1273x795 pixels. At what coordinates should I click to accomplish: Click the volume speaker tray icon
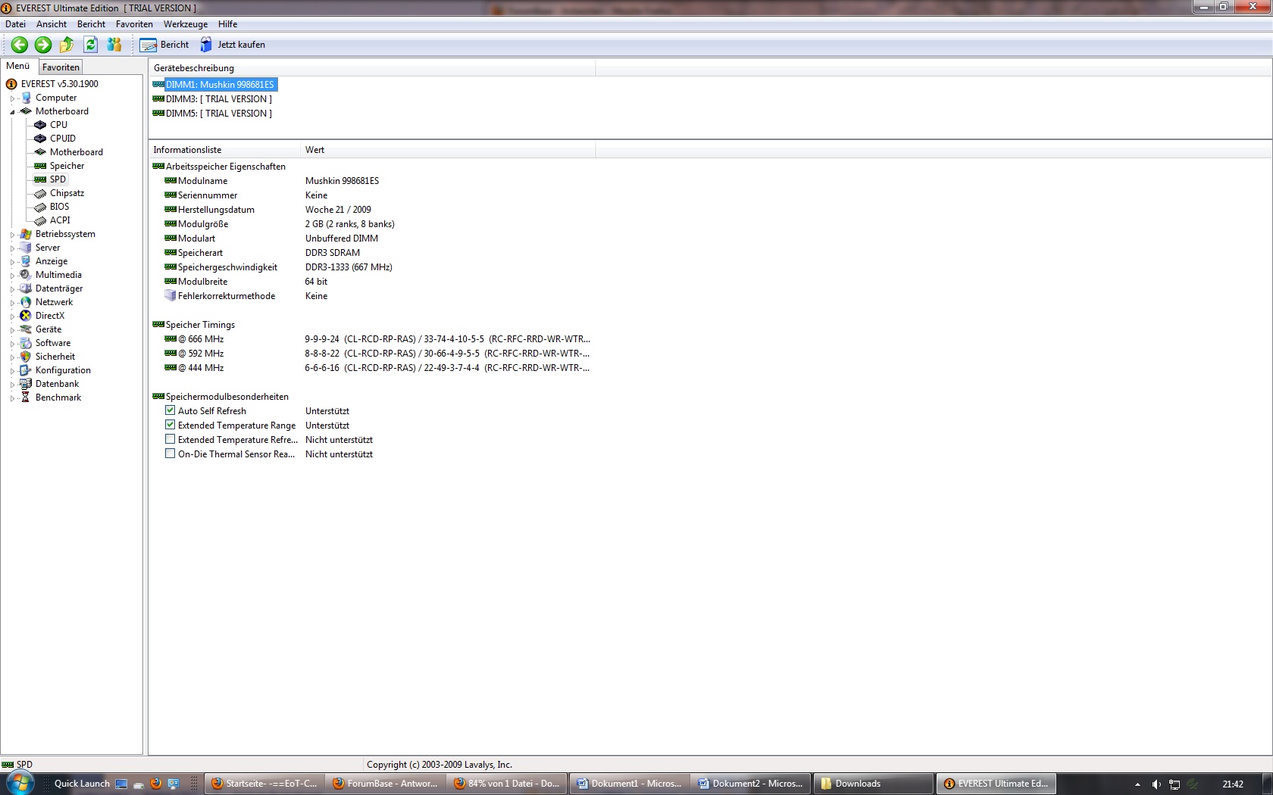(1156, 784)
